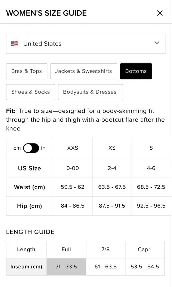This screenshot has width=172, height=287.
Task: Open the Shoes & Socks tab
Action: click(x=31, y=92)
